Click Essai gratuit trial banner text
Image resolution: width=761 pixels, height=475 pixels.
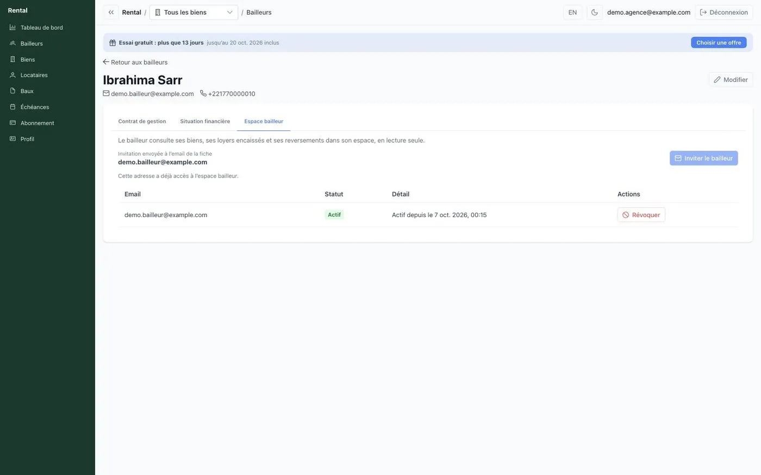pos(161,43)
